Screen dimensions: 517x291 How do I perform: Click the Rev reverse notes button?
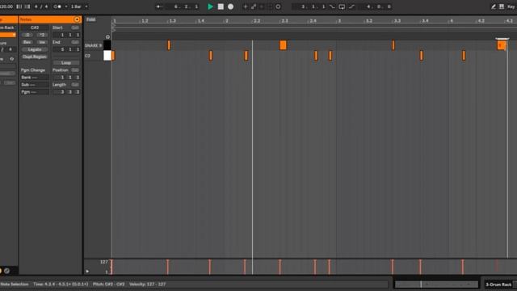pos(27,42)
